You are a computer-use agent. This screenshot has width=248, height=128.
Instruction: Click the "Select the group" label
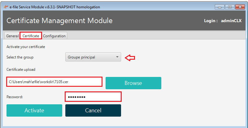20,57
